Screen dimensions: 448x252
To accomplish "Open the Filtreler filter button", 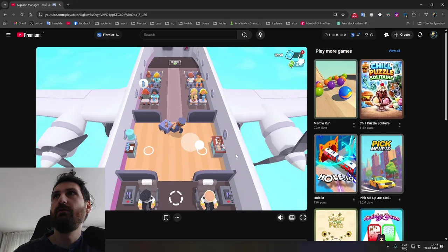I will pos(108,35).
